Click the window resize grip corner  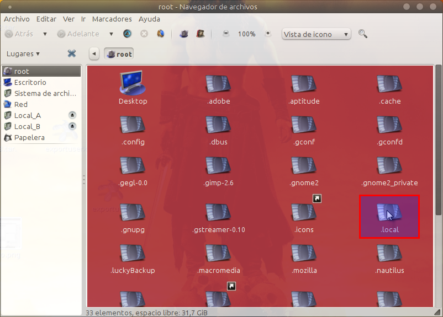(437, 312)
